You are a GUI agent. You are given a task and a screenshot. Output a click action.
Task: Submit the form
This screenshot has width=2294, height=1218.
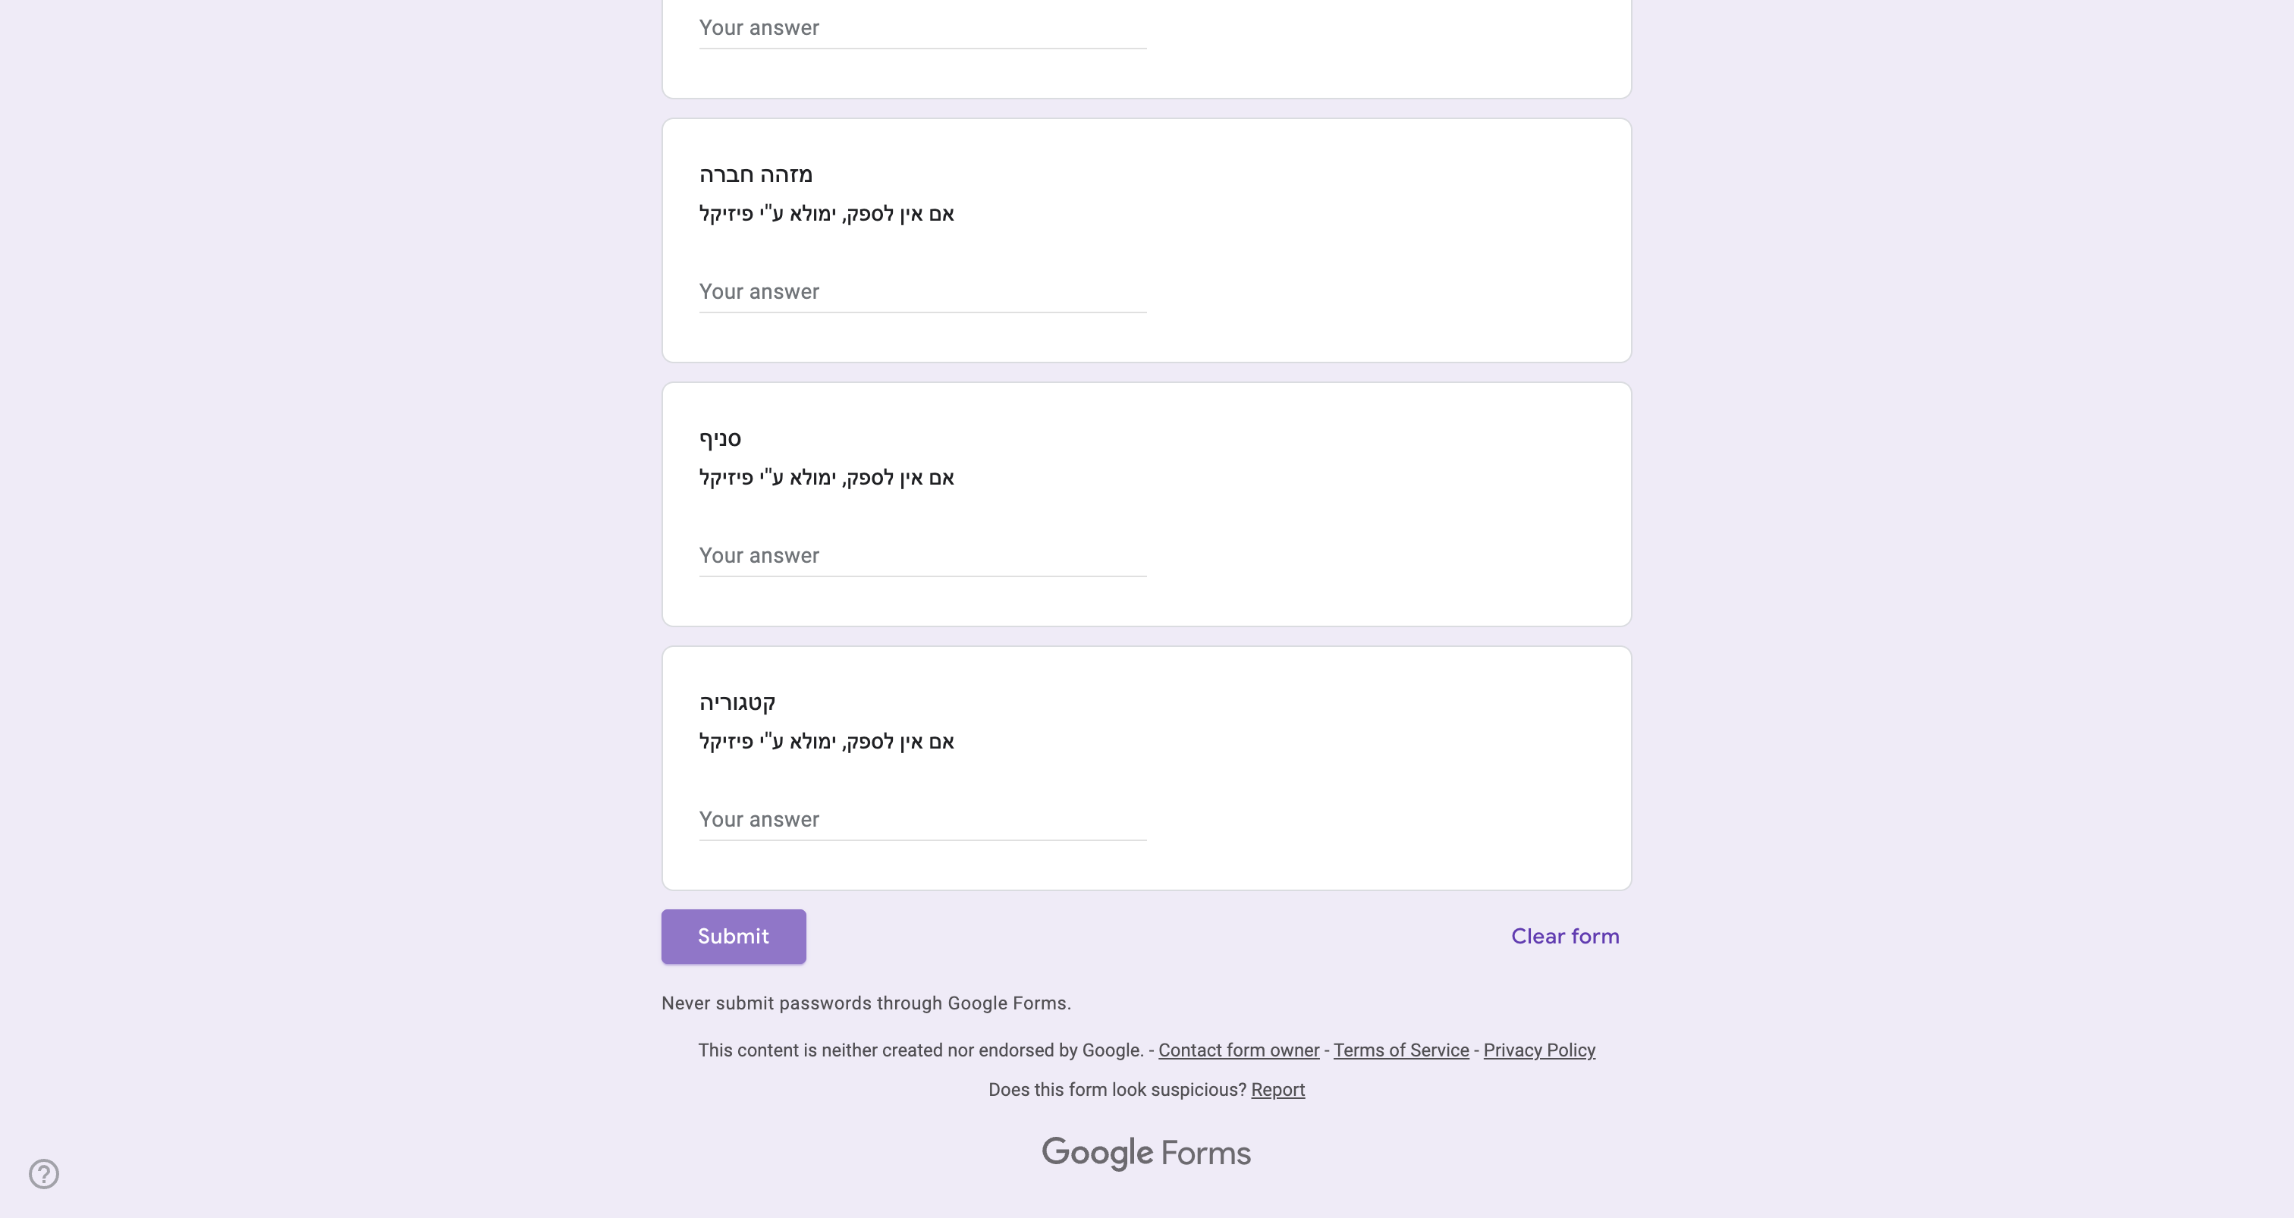click(733, 936)
